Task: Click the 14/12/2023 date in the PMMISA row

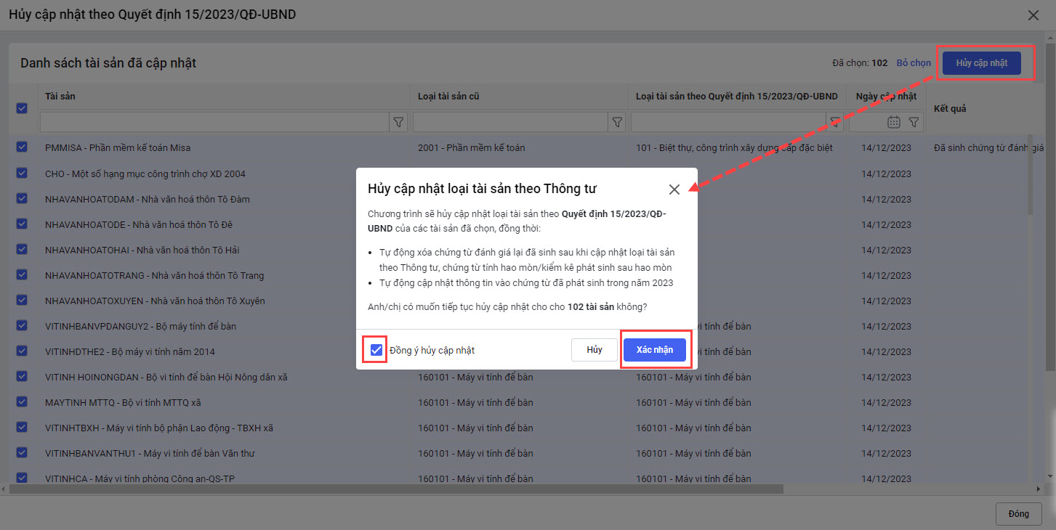Action: (x=886, y=147)
